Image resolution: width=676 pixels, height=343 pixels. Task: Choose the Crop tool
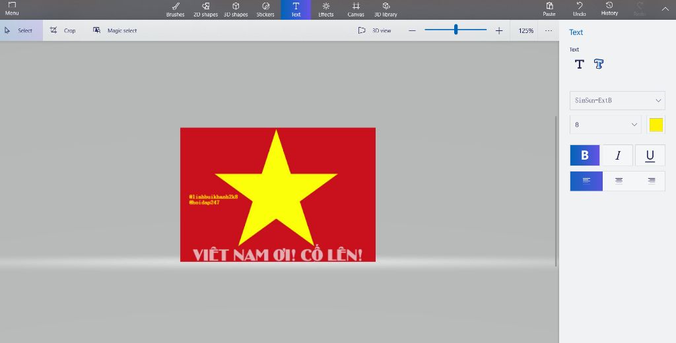63,30
